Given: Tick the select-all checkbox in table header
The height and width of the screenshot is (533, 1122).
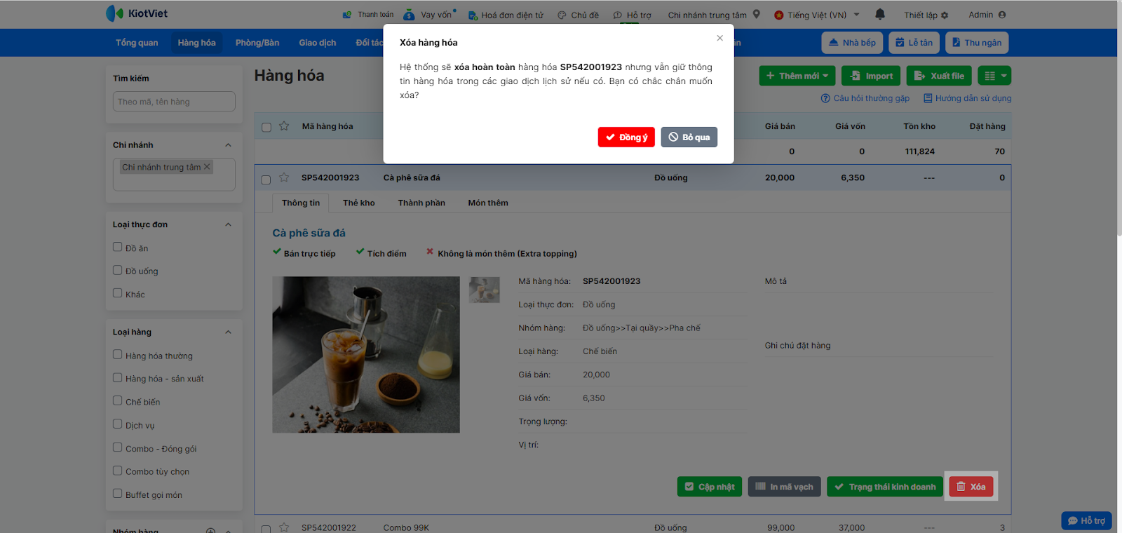Looking at the screenshot, I should click(266, 127).
